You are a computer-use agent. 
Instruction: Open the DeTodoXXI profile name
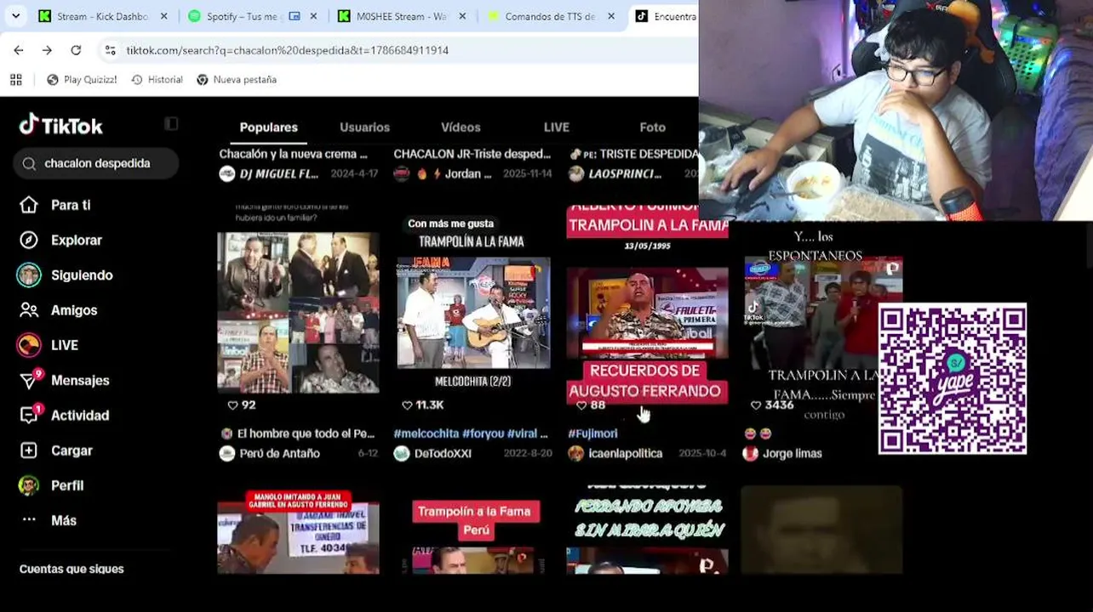click(443, 454)
